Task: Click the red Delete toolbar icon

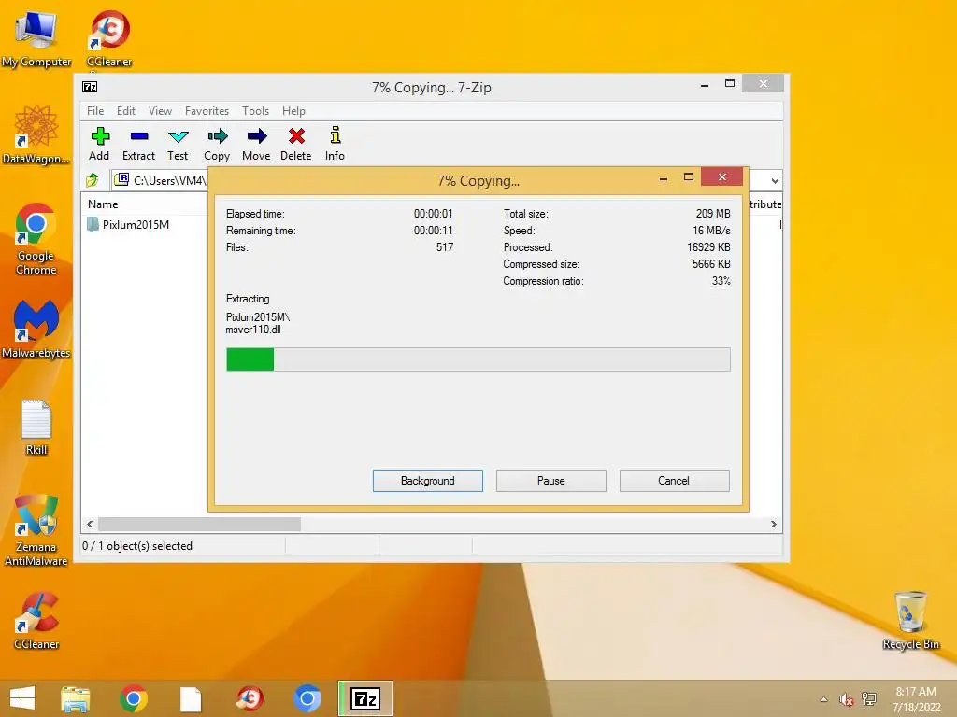Action: tap(296, 144)
